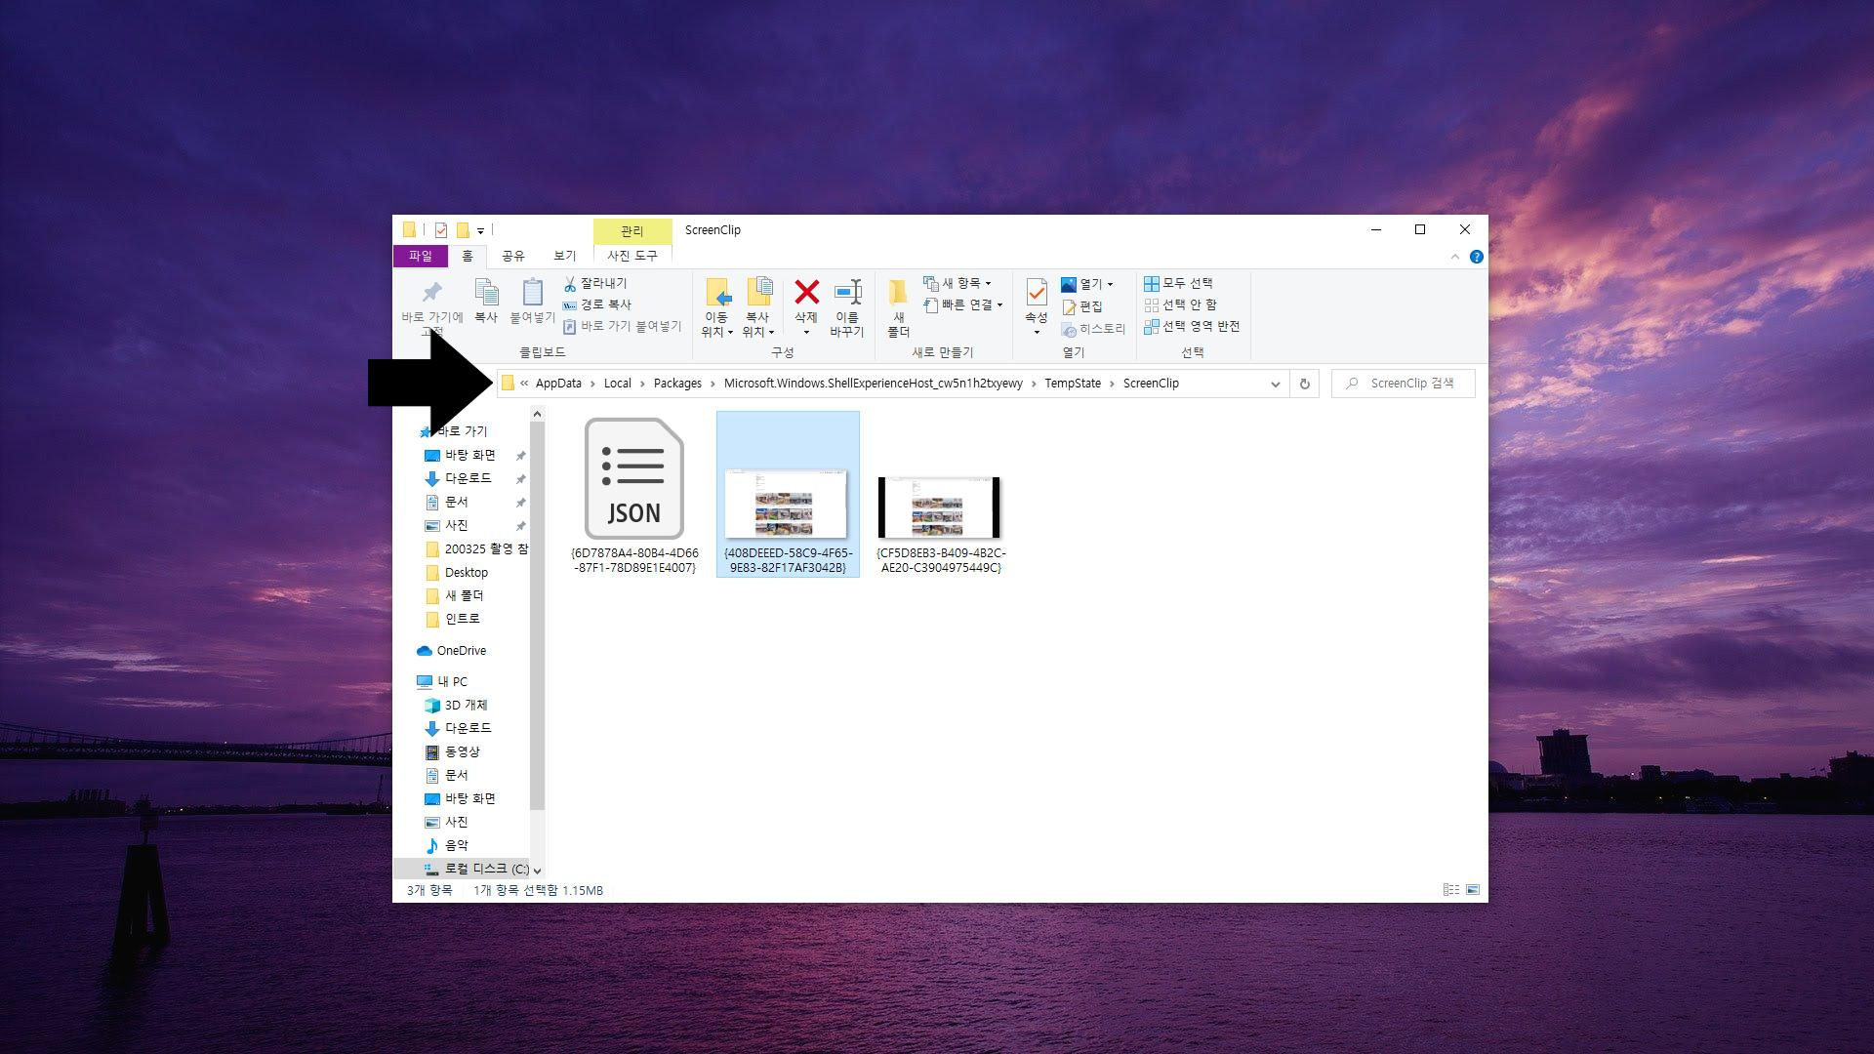Click the Copy icon in the clipboard group

(486, 293)
